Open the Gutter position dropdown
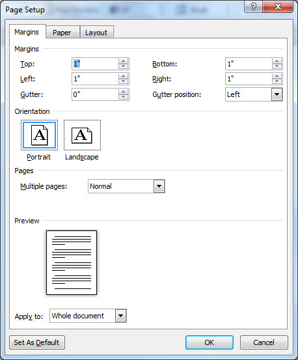 point(277,94)
